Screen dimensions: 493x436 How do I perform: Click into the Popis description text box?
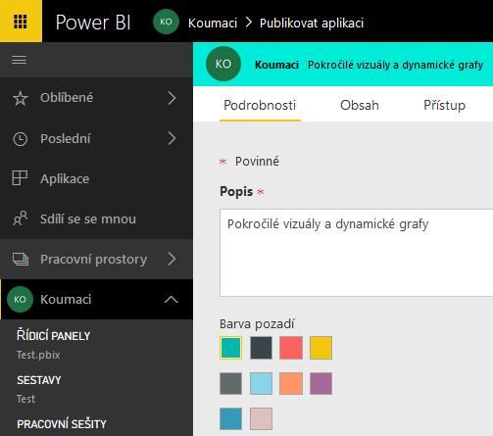click(356, 253)
